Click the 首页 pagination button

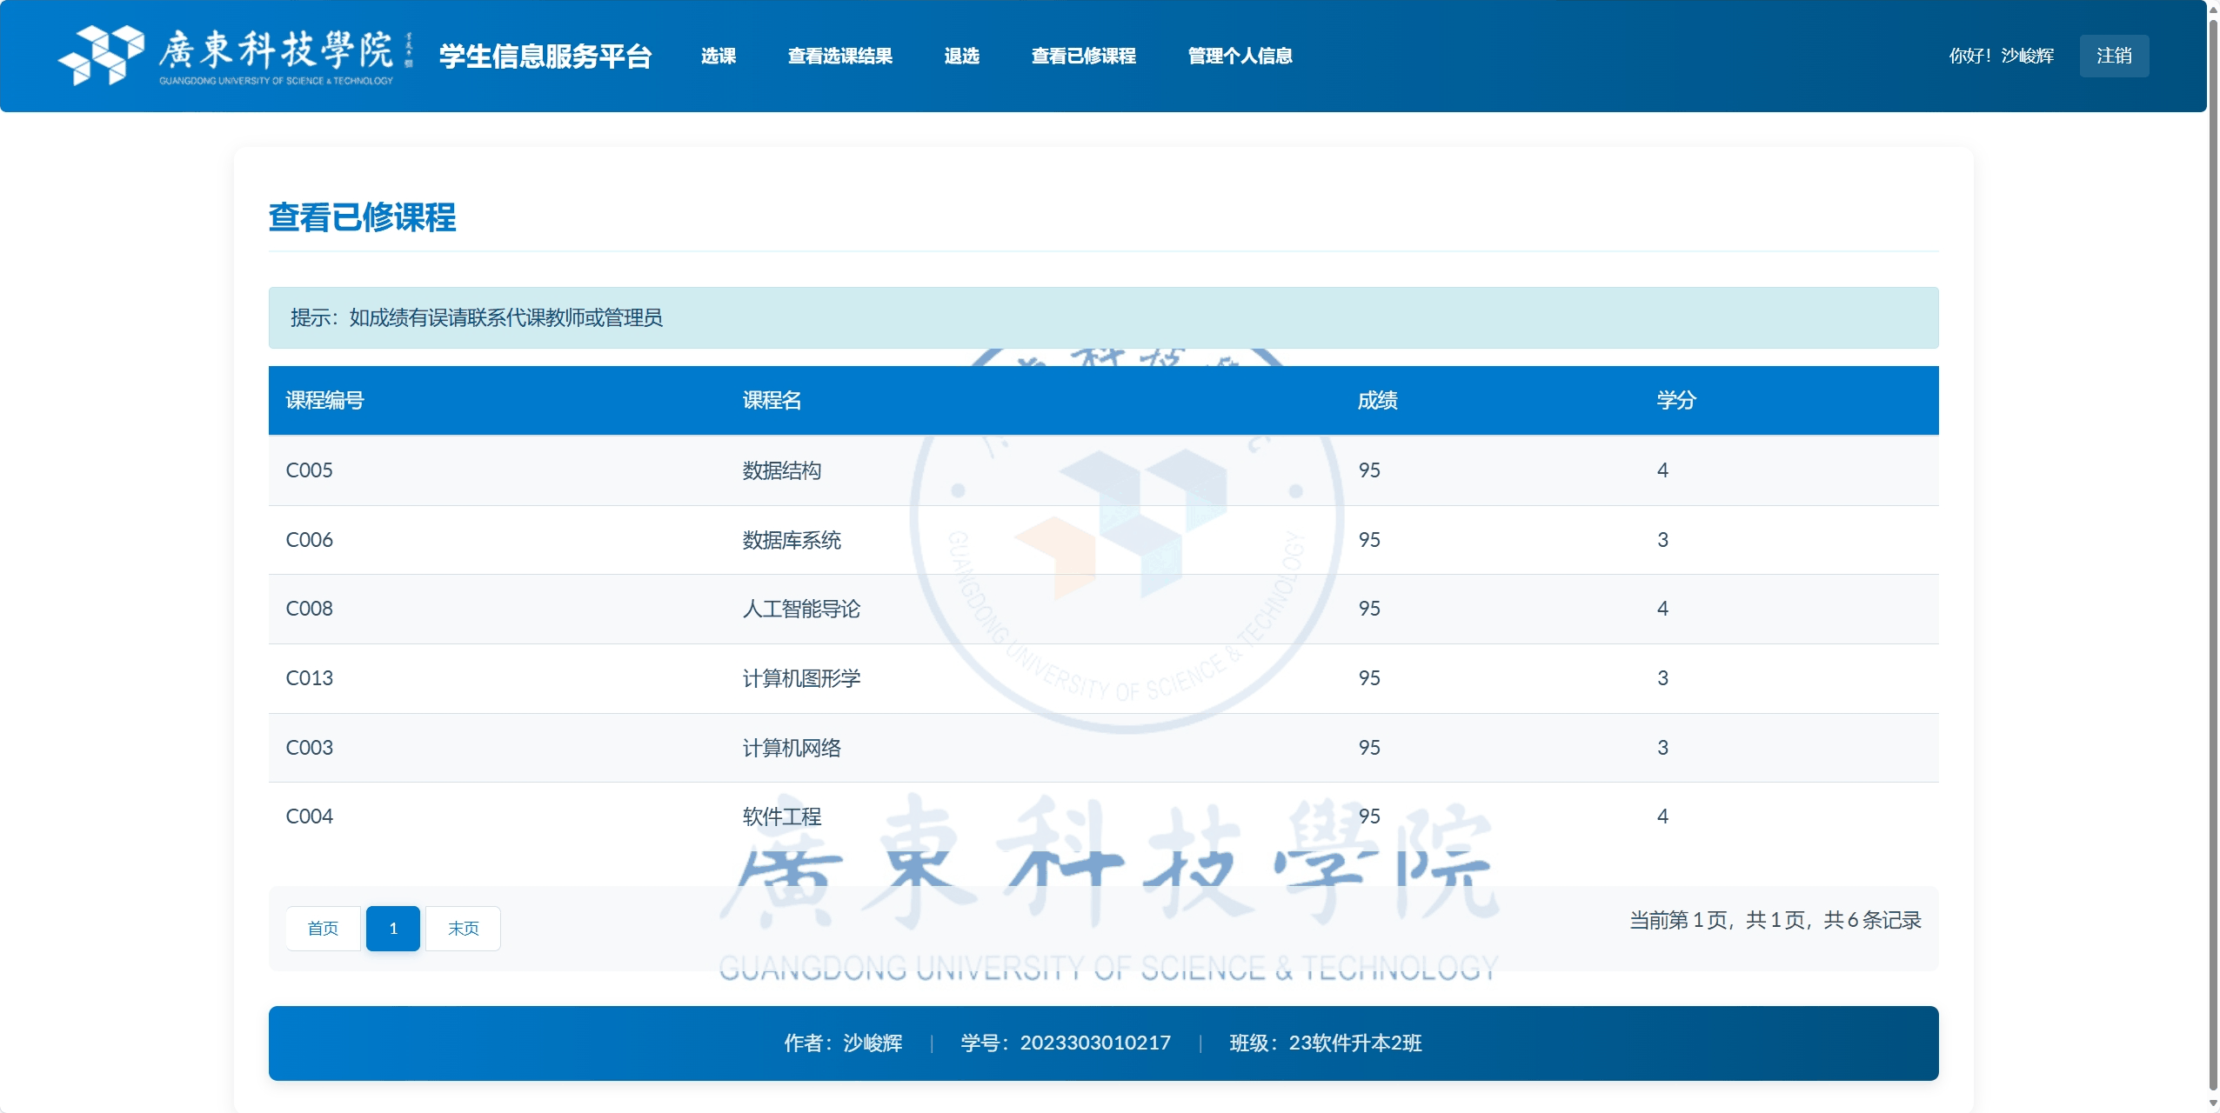pos(323,929)
